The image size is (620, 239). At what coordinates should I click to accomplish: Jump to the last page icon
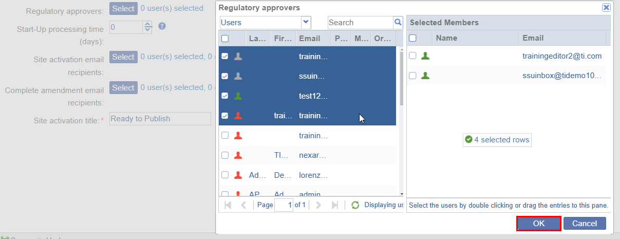(335, 205)
